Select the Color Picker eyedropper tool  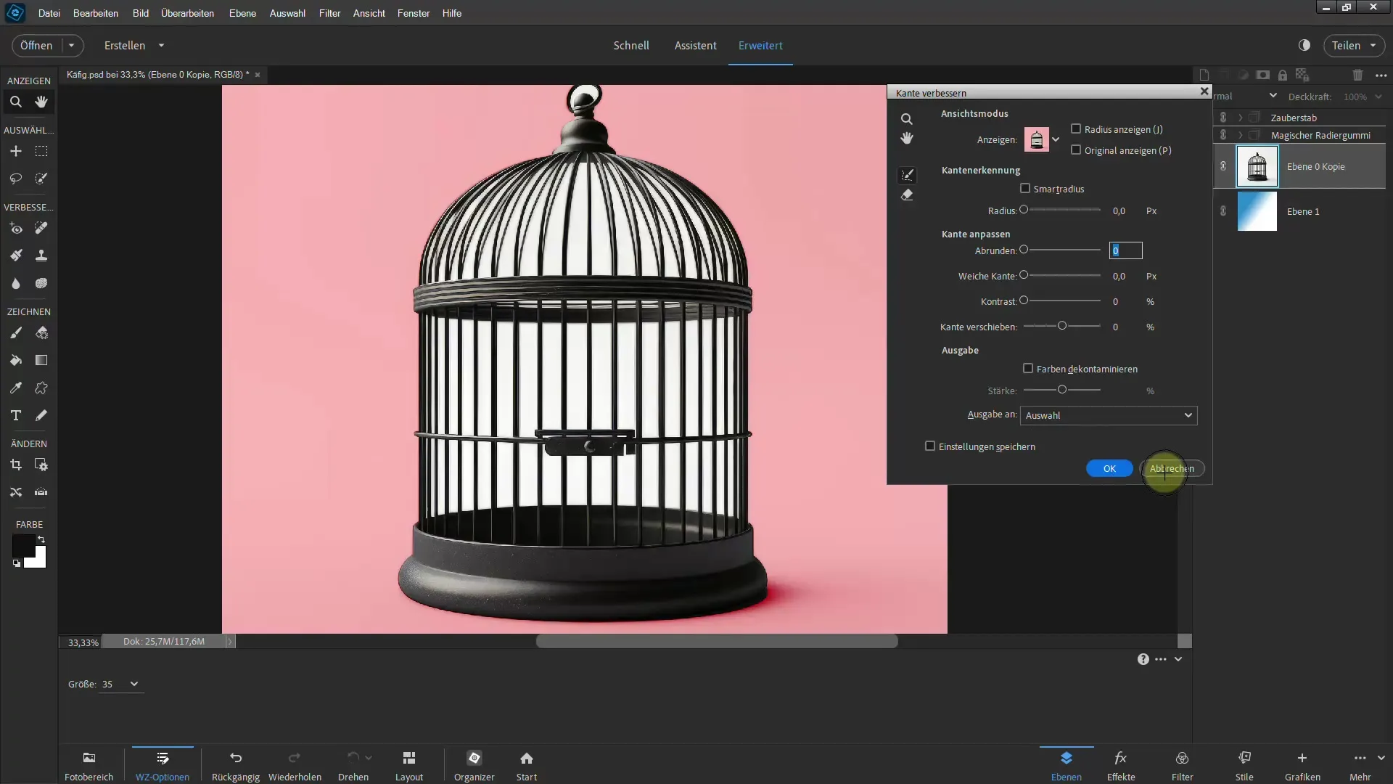point(15,388)
